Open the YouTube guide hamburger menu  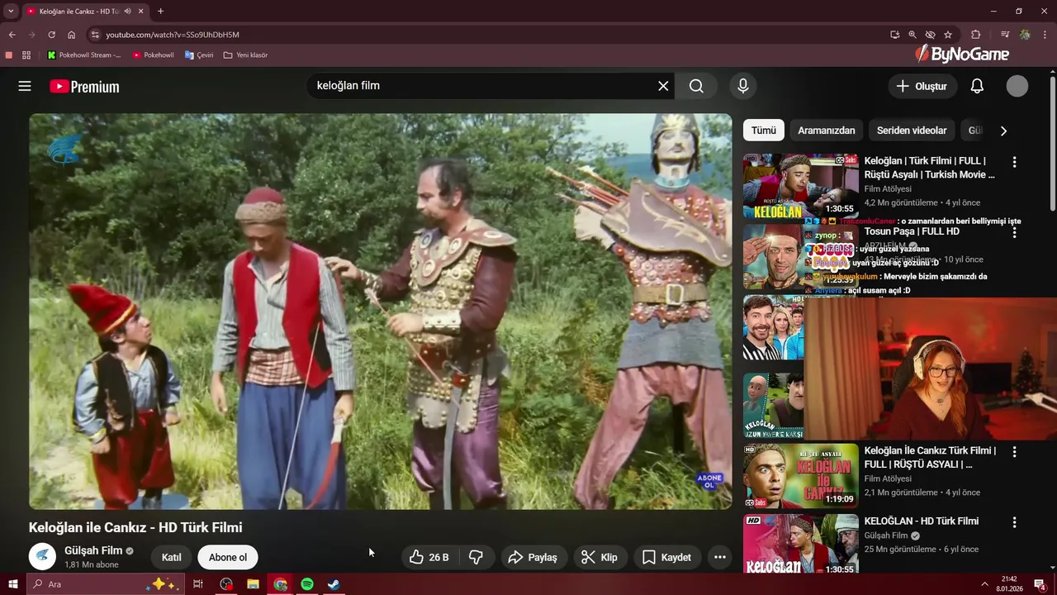pyautogui.click(x=25, y=86)
